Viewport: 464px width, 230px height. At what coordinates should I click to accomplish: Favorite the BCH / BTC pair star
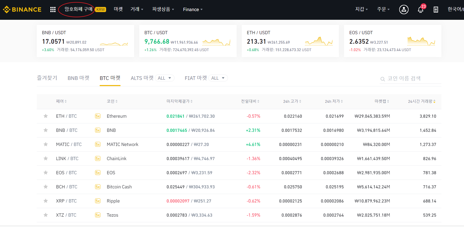[x=46, y=187]
